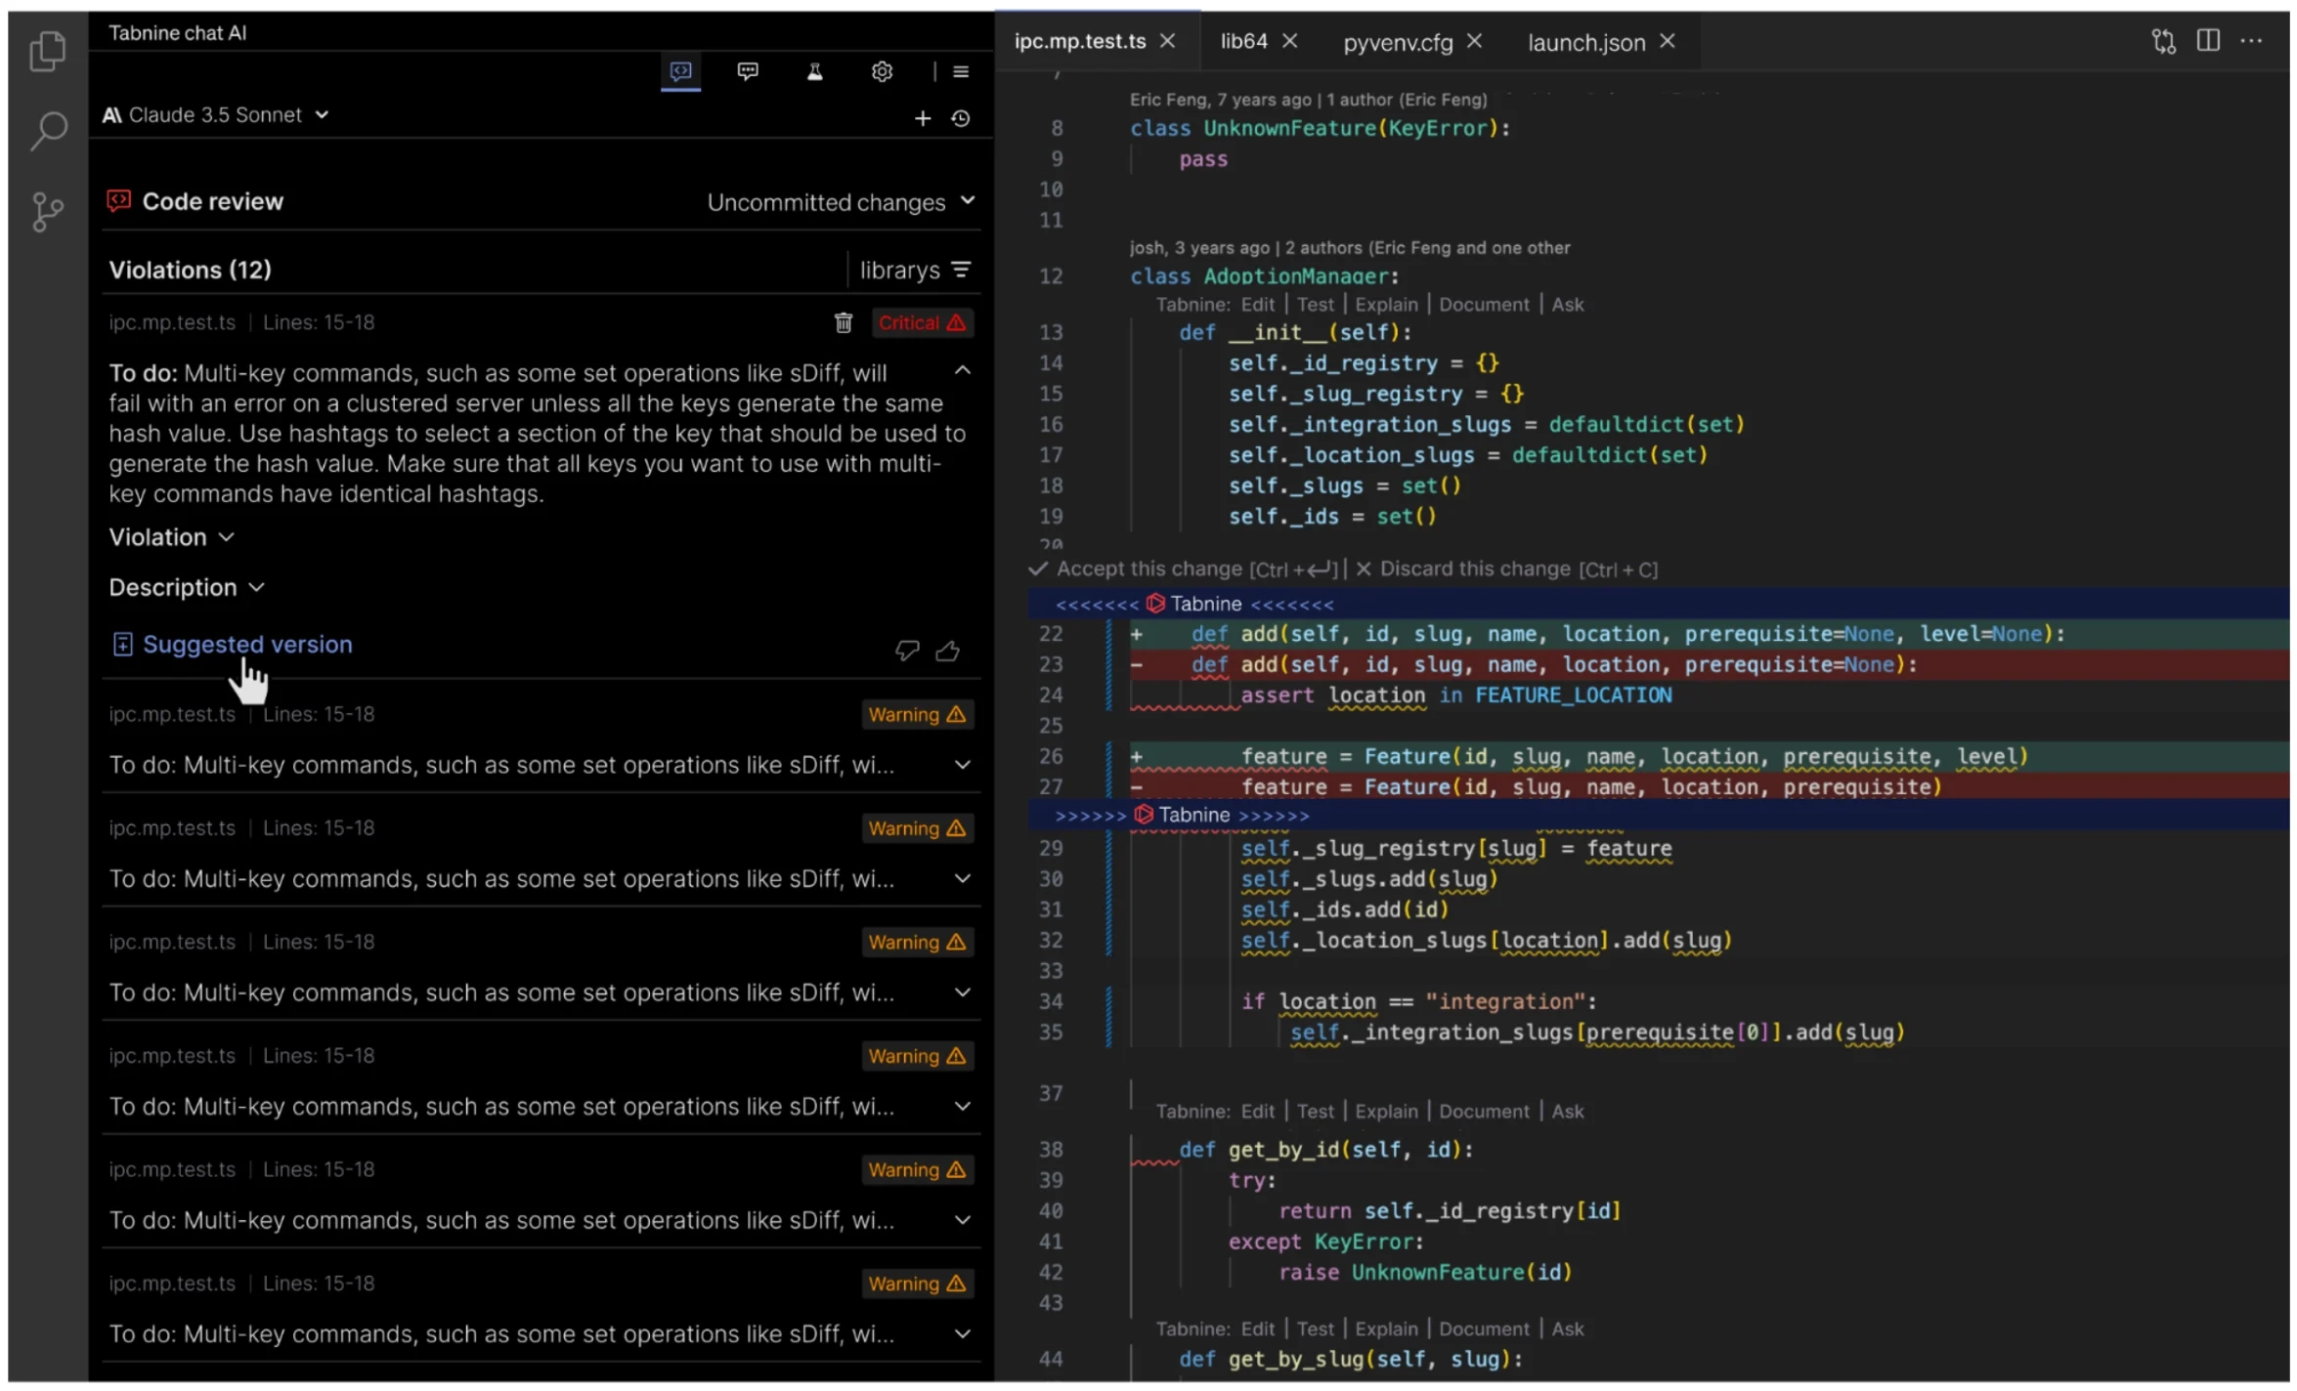Image resolution: width=2297 pixels, height=1391 pixels.
Task: Click Tabnine Test above __init__ method
Action: [x=1315, y=305]
